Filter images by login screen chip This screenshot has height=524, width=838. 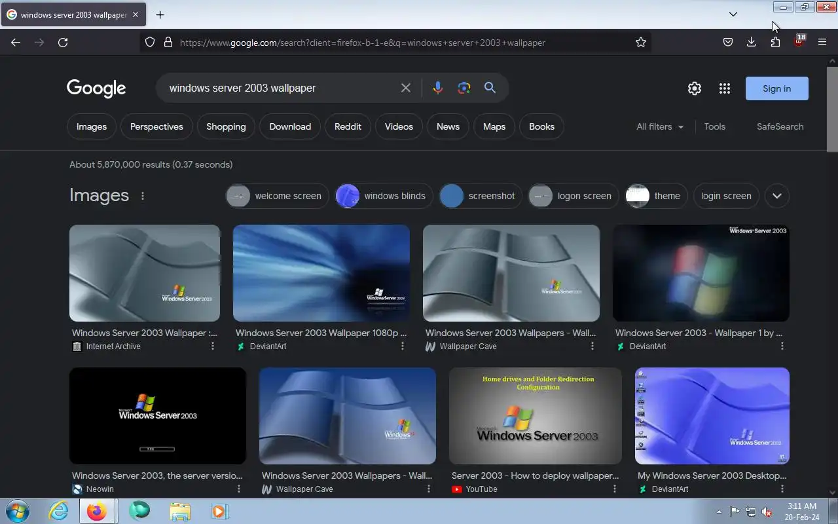point(726,196)
